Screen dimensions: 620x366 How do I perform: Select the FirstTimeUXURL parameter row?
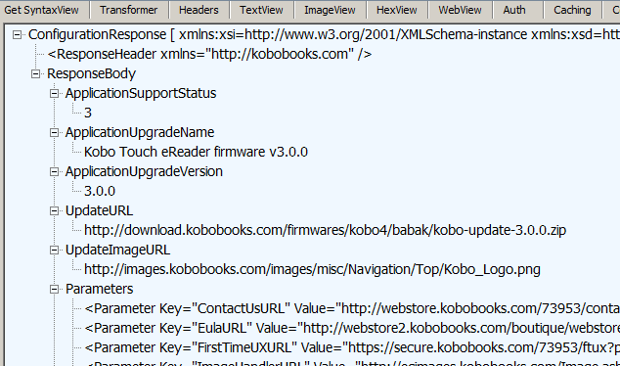point(352,347)
